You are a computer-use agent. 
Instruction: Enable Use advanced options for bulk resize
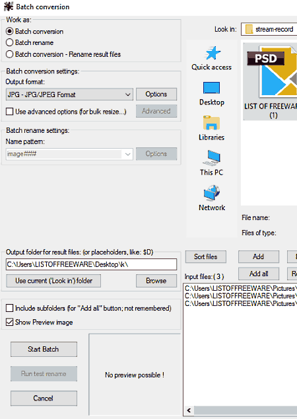pos(10,112)
